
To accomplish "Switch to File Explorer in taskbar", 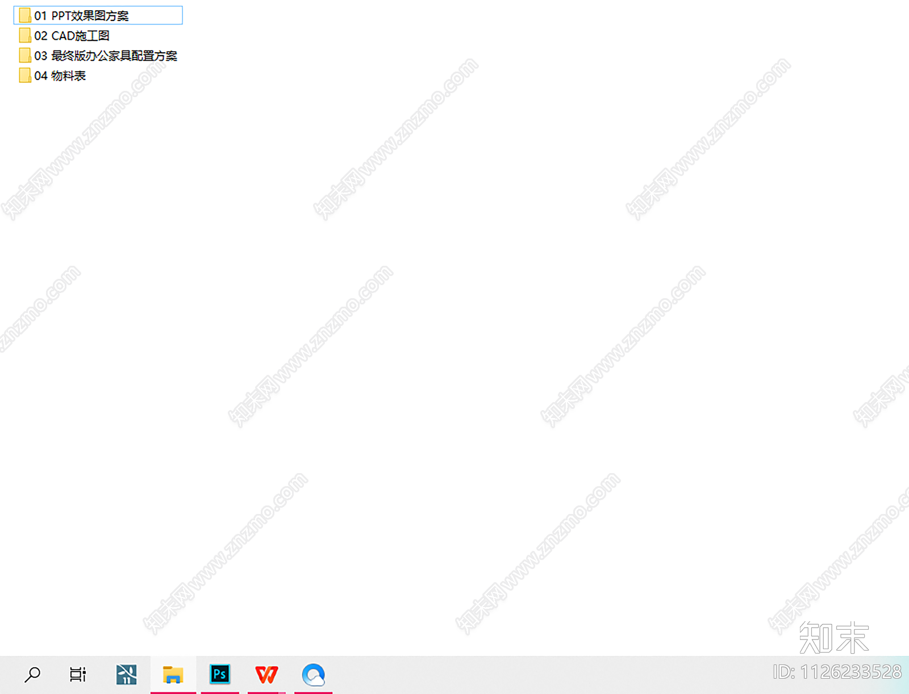I will pyautogui.click(x=173, y=674).
